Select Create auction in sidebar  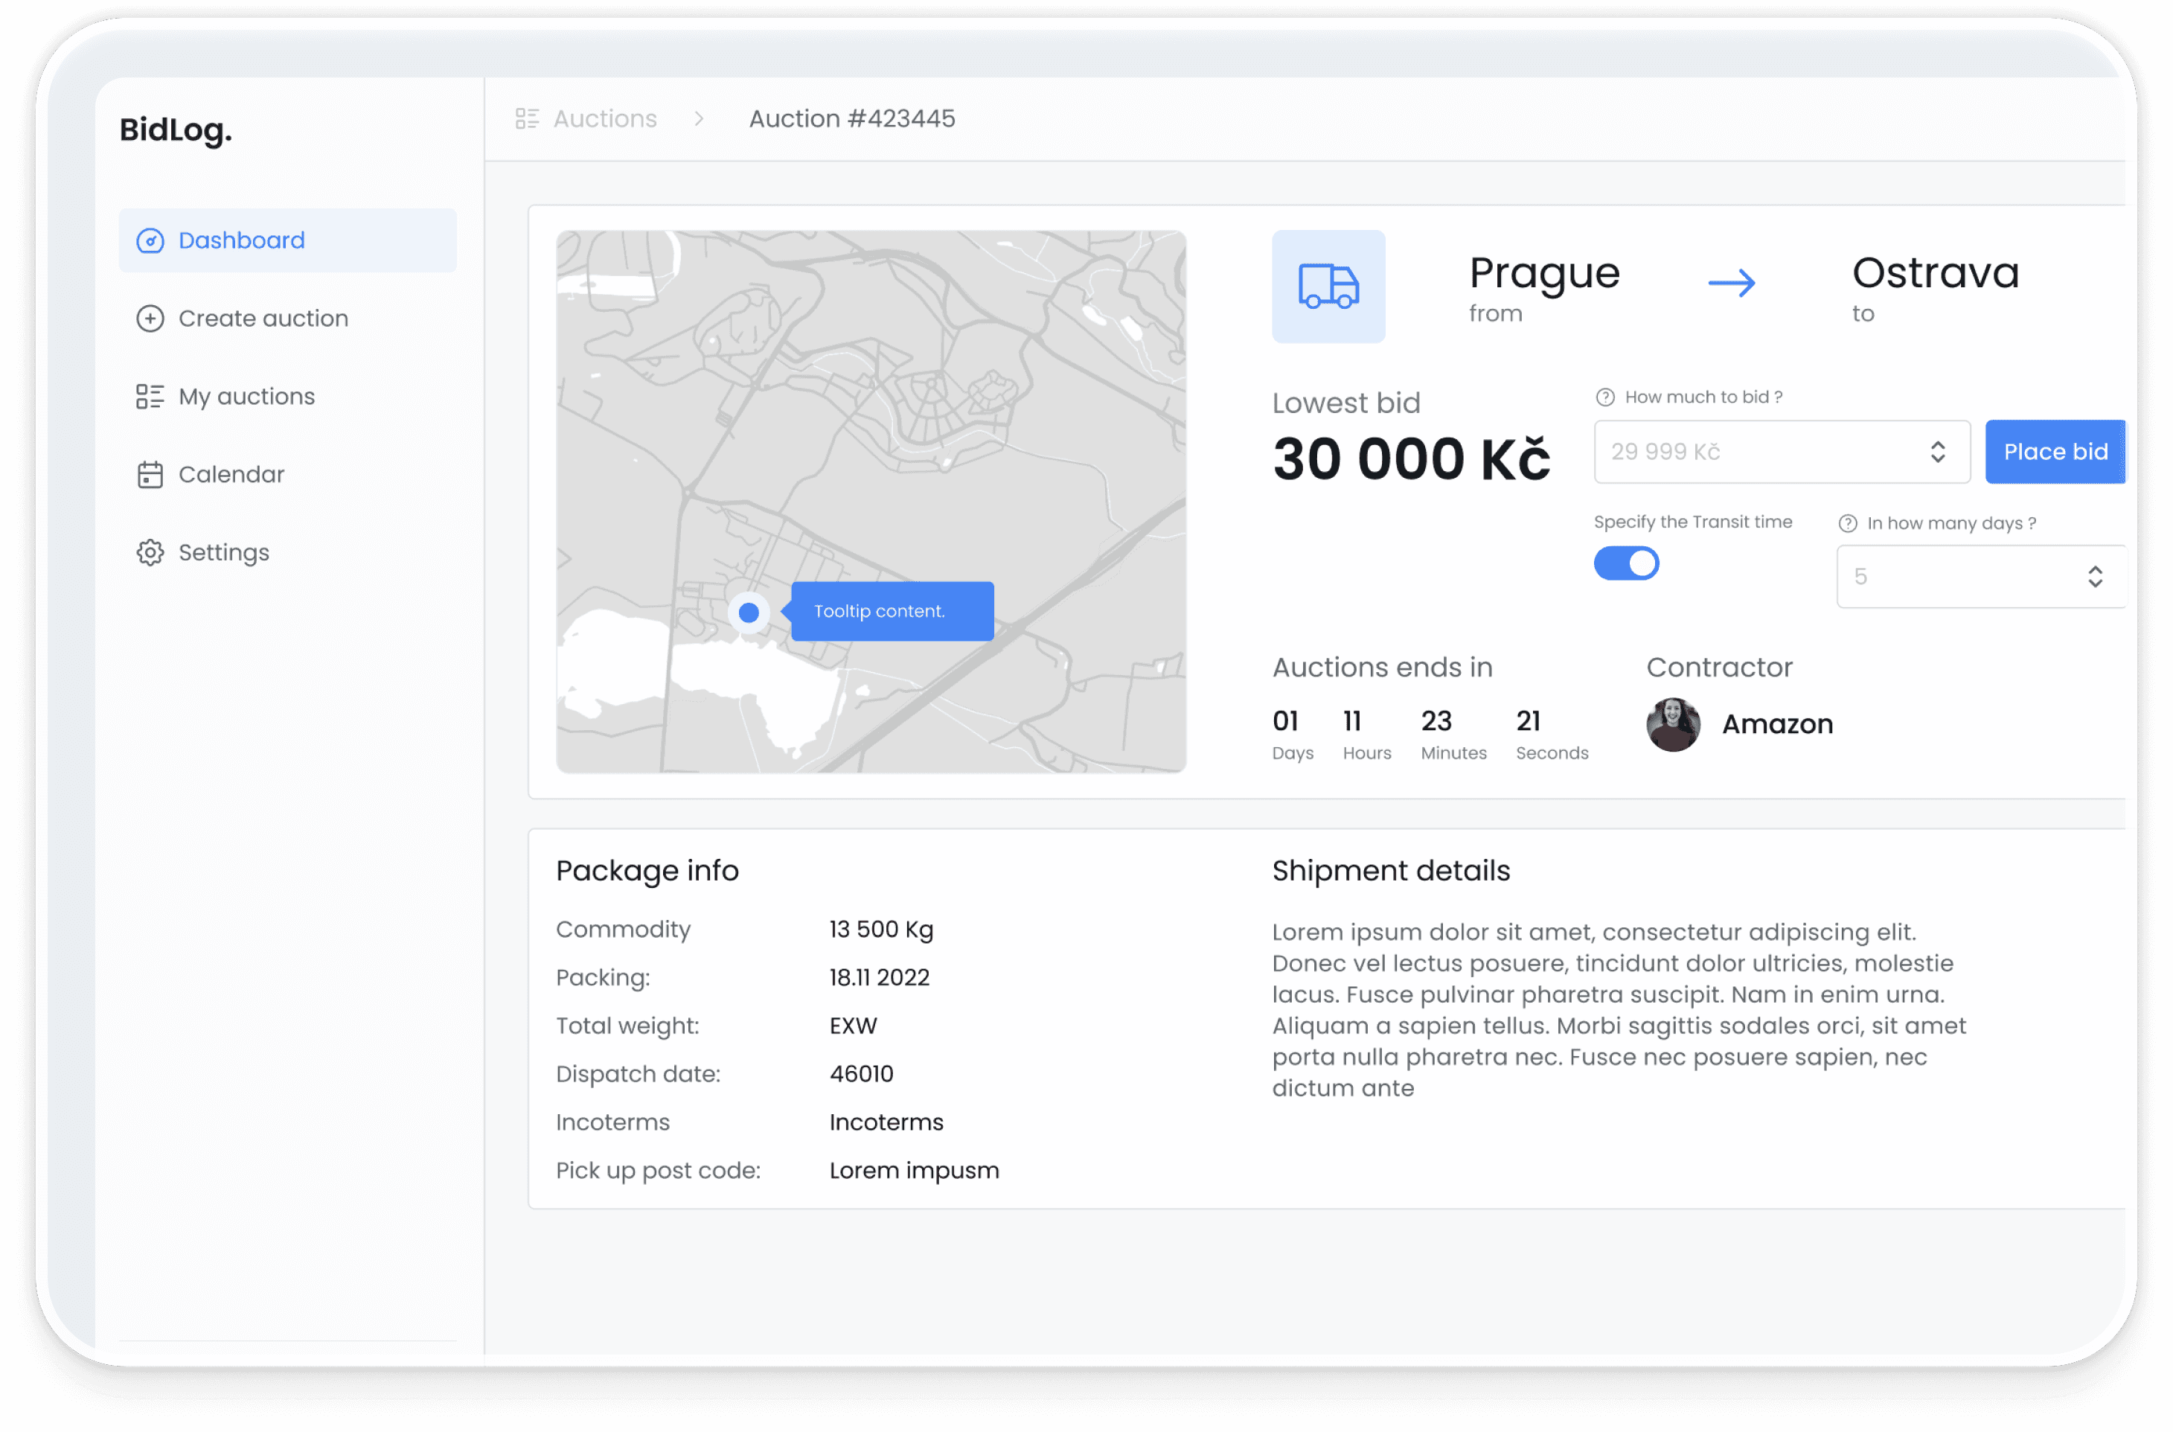(x=263, y=319)
